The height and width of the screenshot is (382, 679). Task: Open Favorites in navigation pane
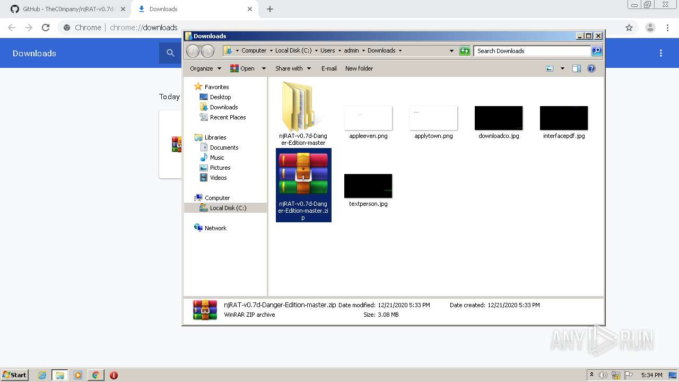click(x=212, y=87)
